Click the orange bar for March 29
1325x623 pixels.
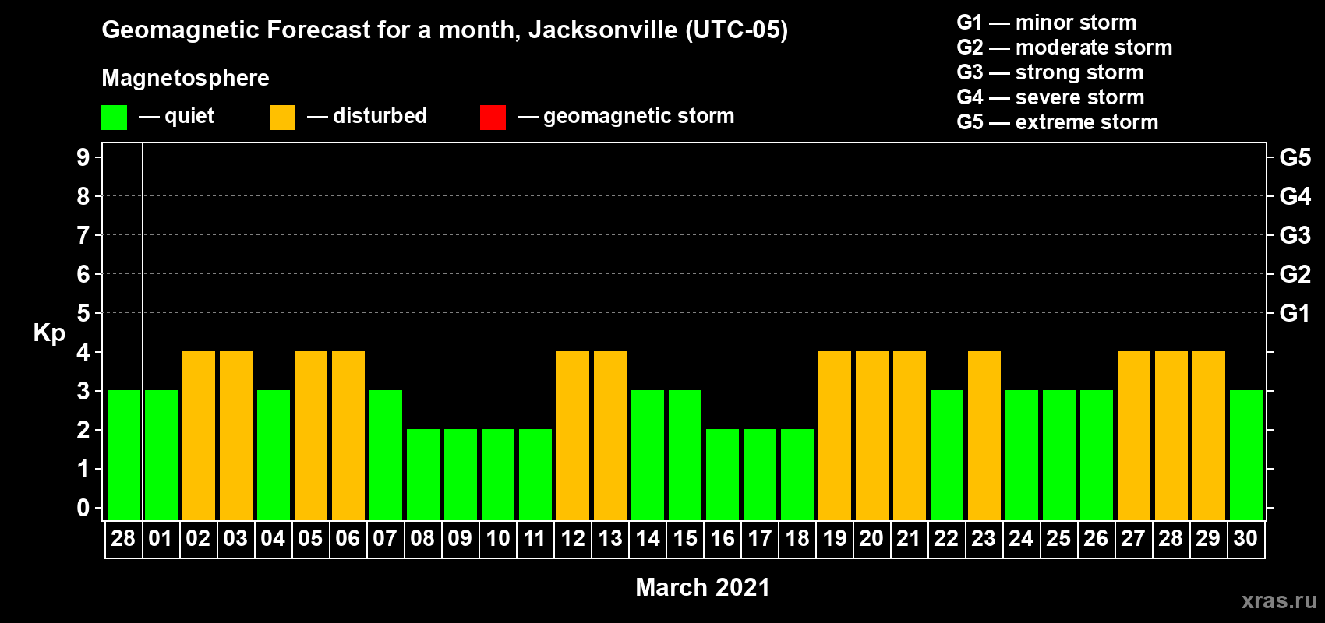click(1209, 435)
